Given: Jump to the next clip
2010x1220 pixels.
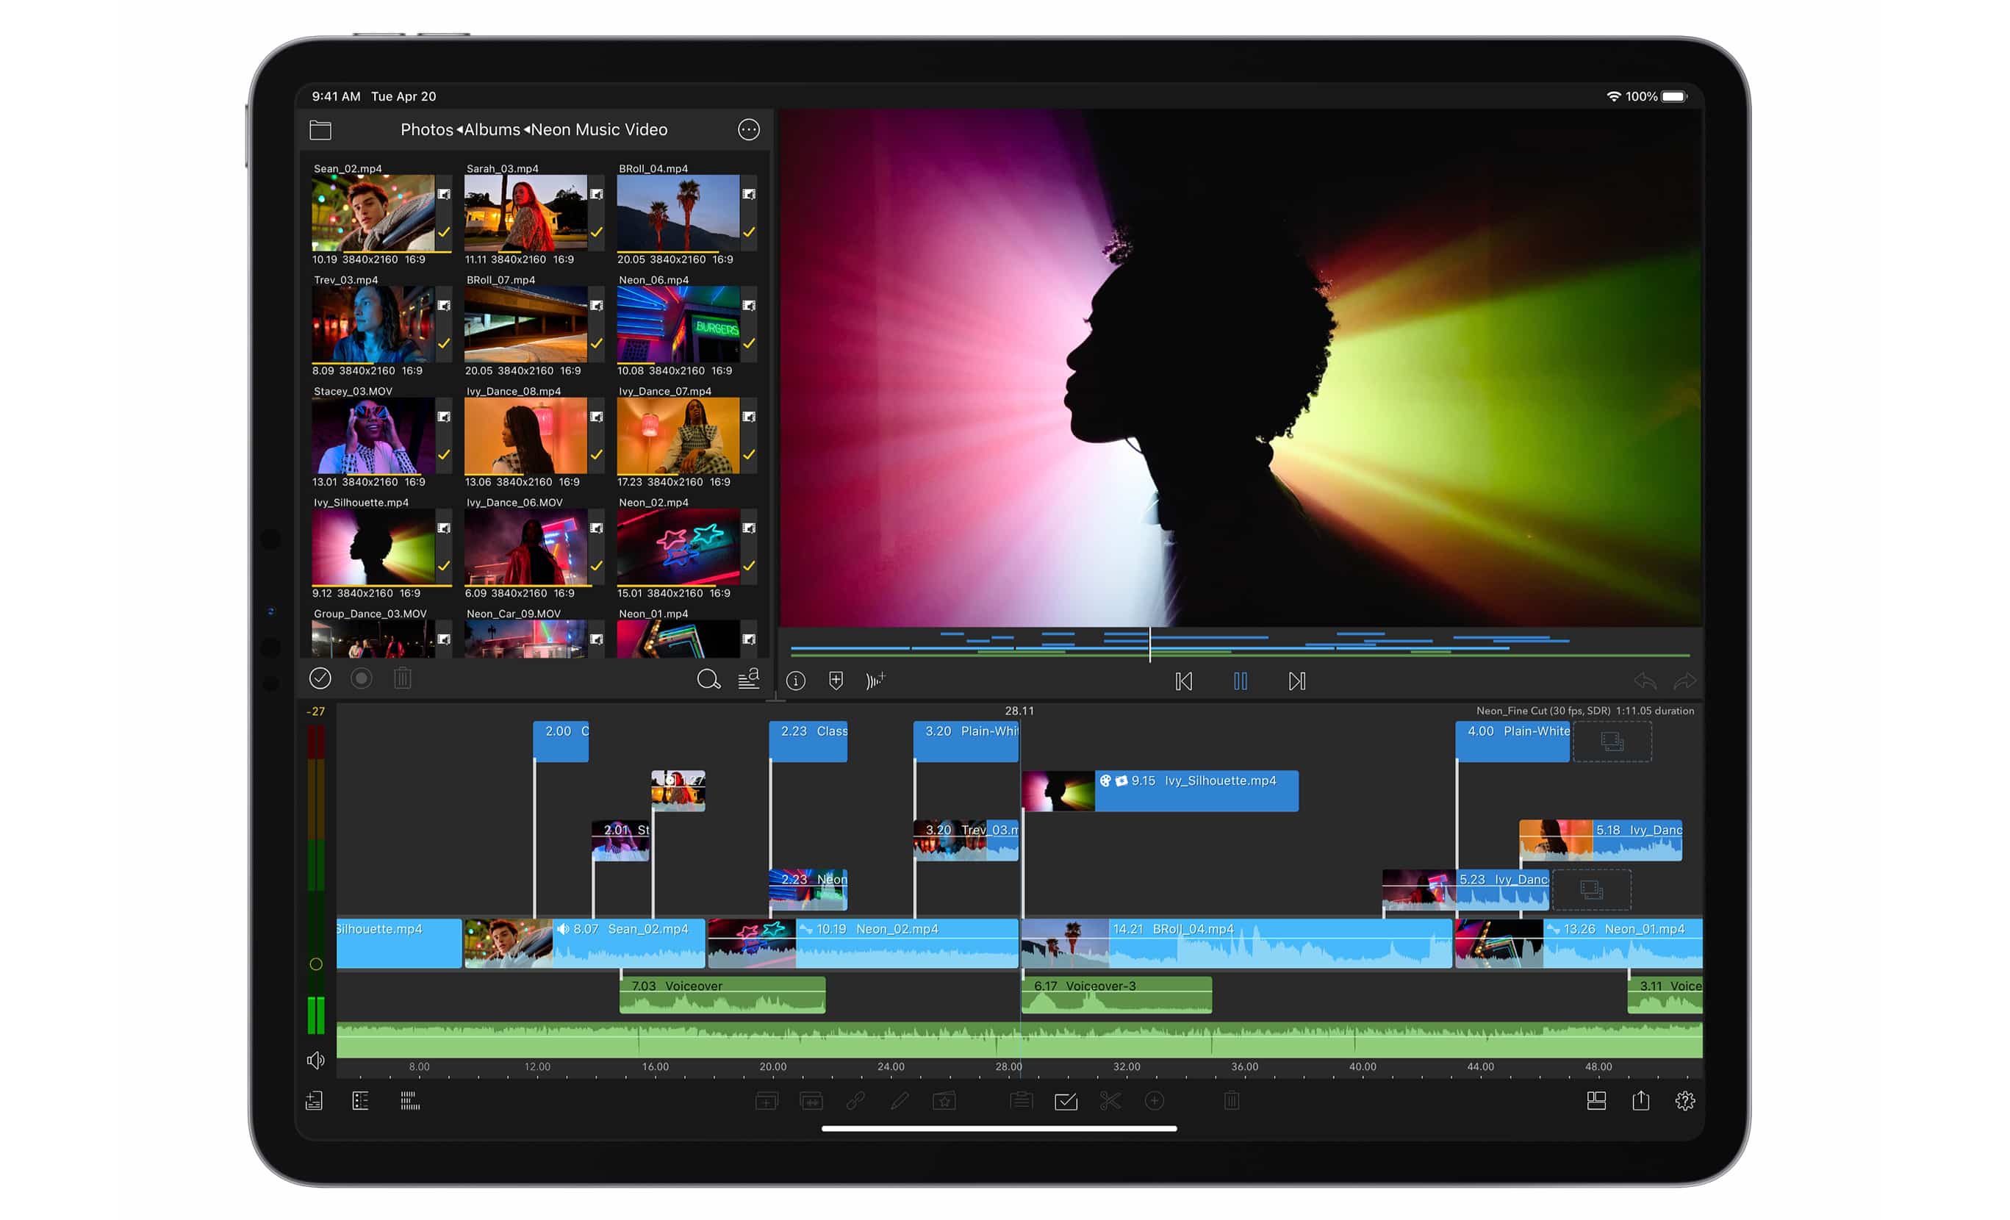Looking at the screenshot, I should click(x=1297, y=681).
